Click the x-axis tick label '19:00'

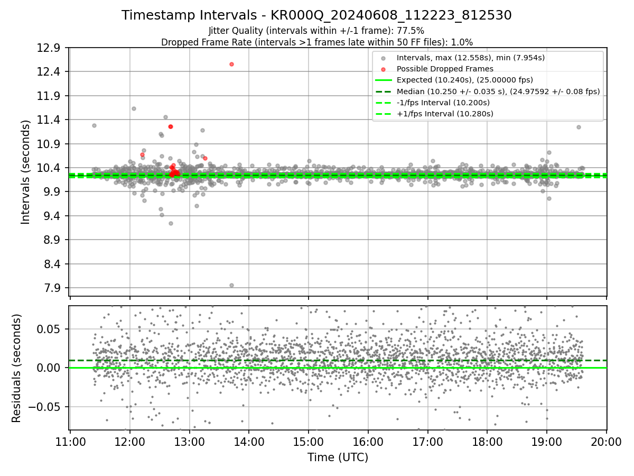tap(547, 443)
